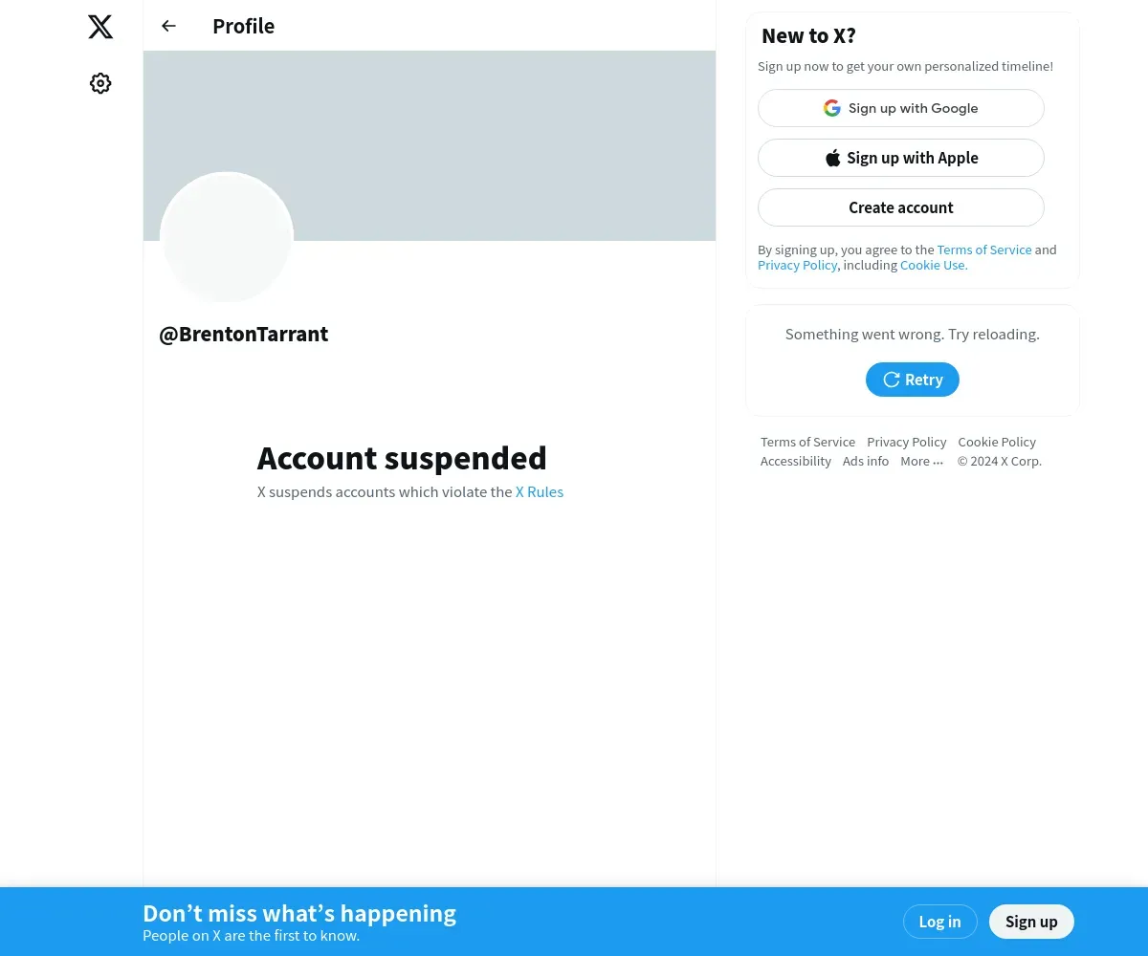This screenshot has height=956, width=1148.
Task: Click the X logo icon
Action: pyautogui.click(x=100, y=27)
